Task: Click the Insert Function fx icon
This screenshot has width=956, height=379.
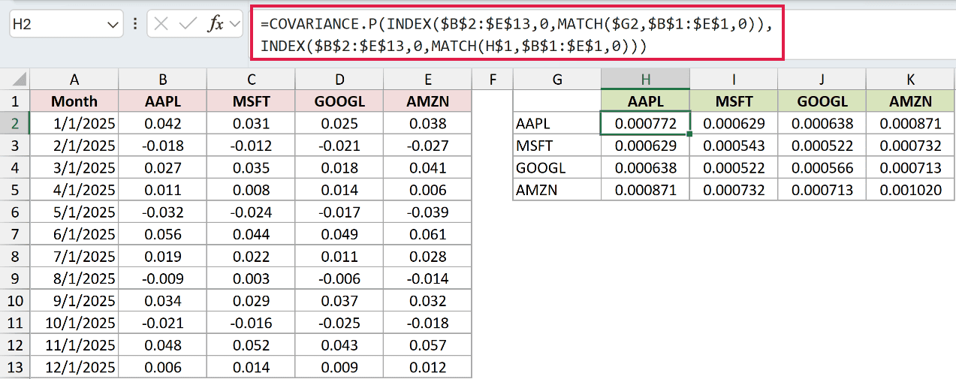Action: pyautogui.click(x=216, y=24)
